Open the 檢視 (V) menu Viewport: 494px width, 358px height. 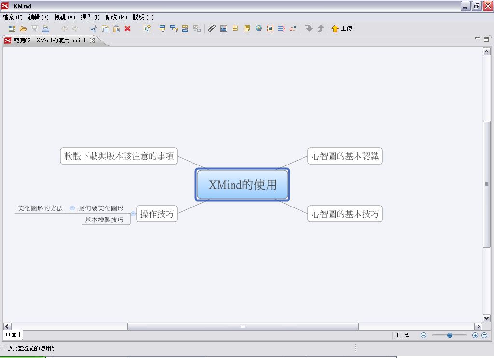(x=65, y=17)
